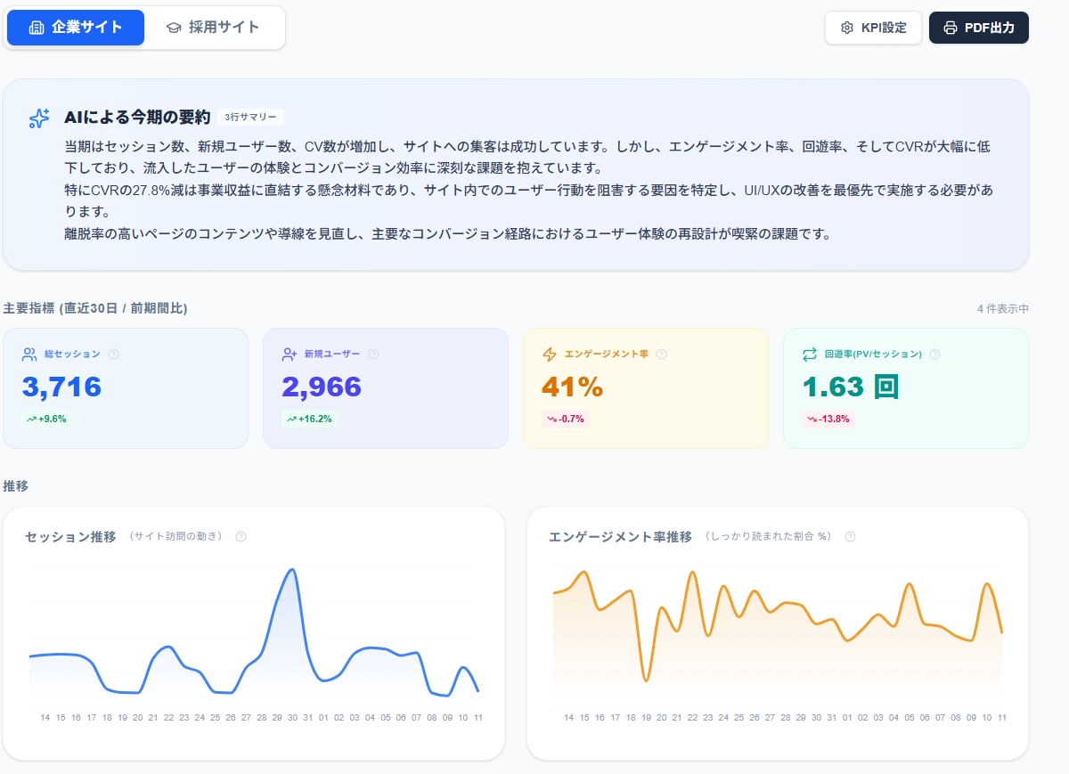Open help icon next to 総セッション

point(113,354)
